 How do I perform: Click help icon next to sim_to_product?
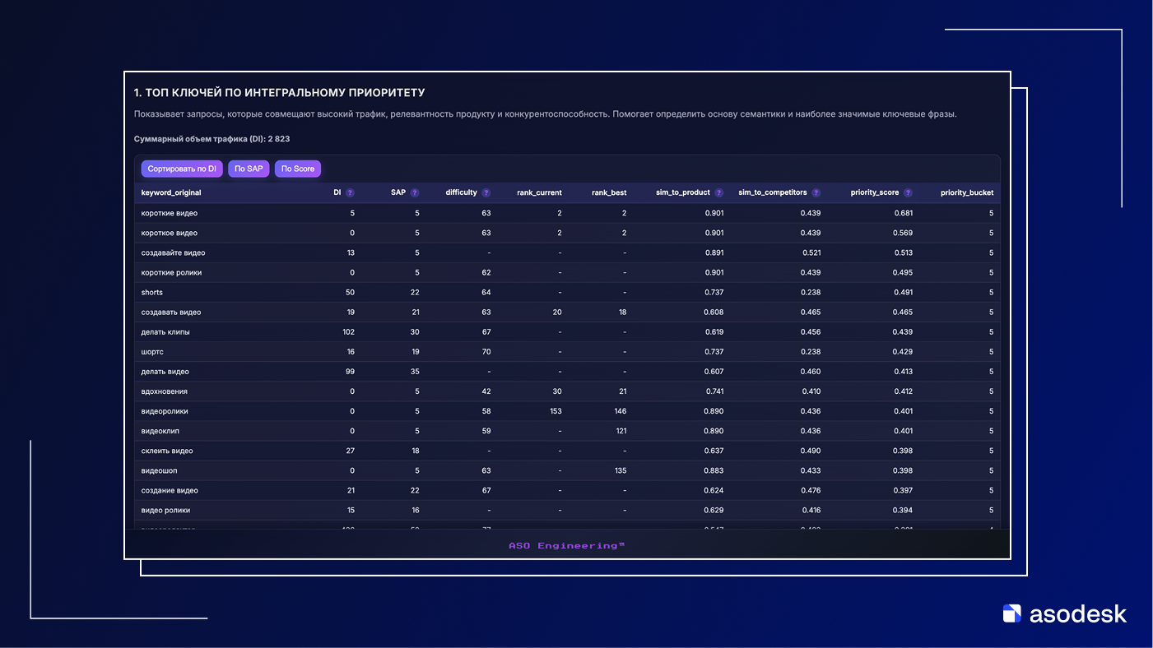(x=719, y=193)
